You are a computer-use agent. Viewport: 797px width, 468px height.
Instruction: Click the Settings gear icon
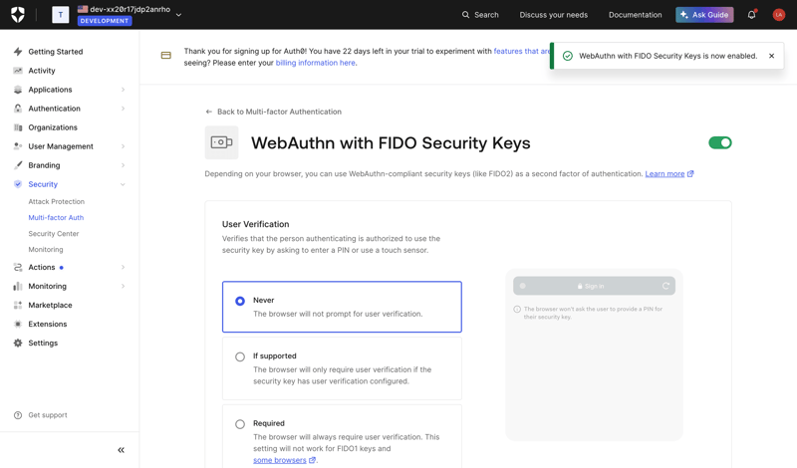click(18, 343)
